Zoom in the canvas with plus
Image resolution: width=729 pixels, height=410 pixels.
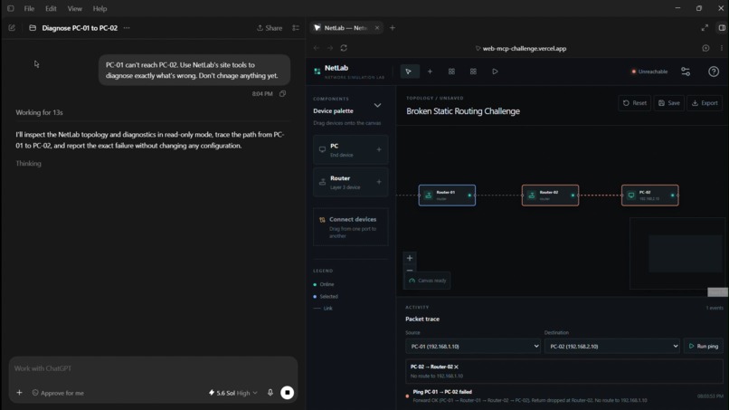tap(410, 258)
